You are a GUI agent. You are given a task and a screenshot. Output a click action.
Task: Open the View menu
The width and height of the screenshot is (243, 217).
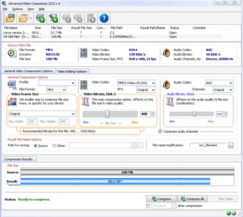[x=31, y=9]
